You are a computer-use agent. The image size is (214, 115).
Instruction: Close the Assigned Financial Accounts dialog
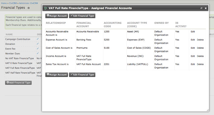(206, 8)
